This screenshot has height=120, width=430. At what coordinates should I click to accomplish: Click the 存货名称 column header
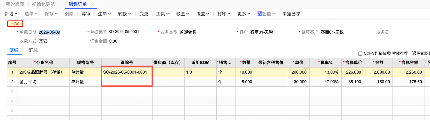[x=43, y=63]
